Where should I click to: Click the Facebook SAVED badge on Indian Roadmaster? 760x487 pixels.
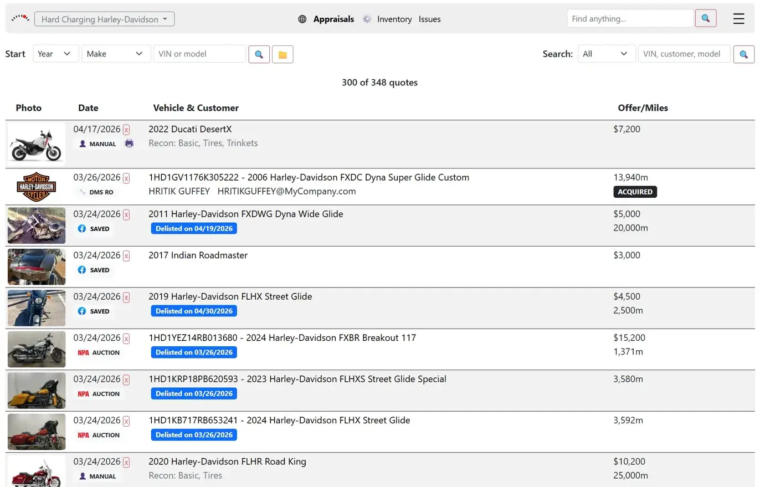[94, 270]
